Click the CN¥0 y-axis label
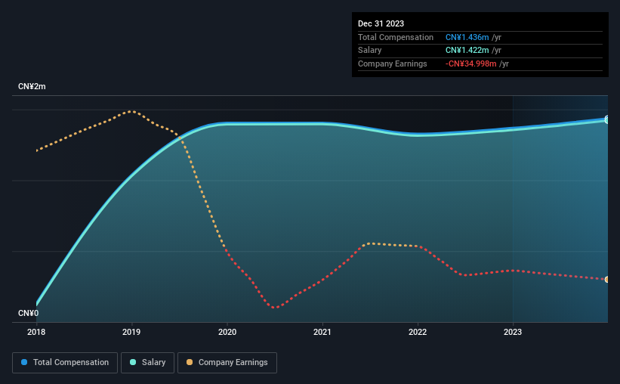Viewport: 620px width, 384px height. coord(29,313)
